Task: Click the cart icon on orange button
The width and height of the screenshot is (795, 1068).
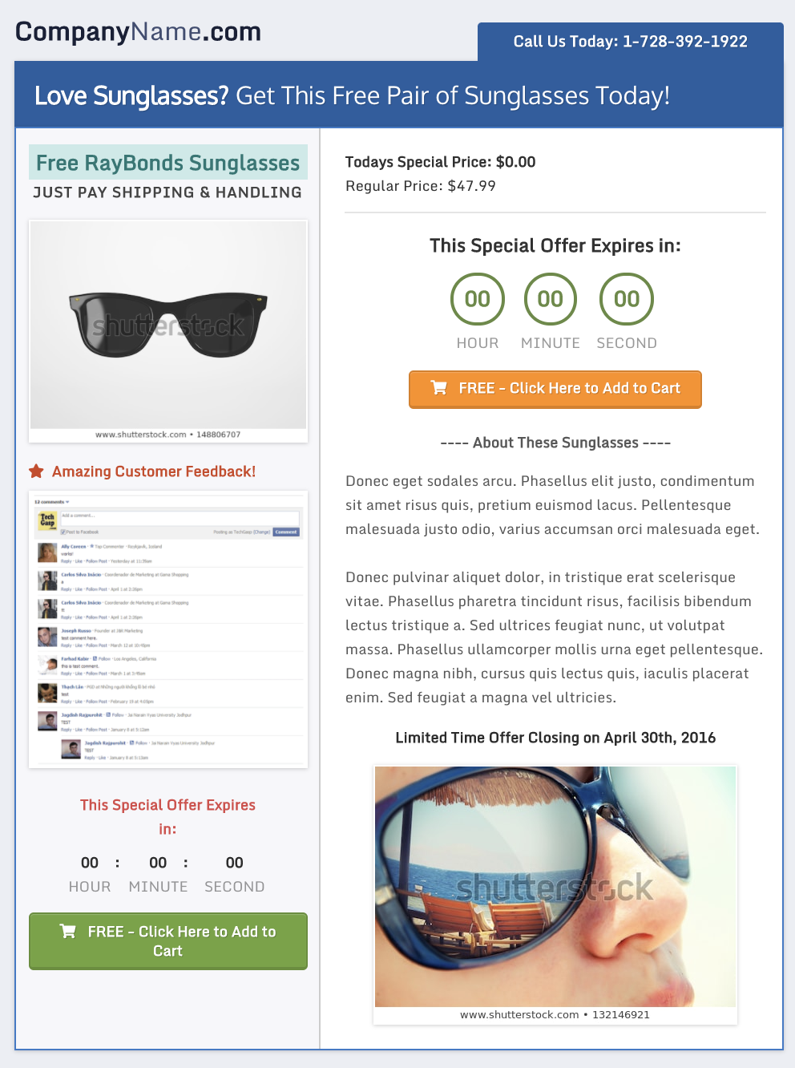Action: click(x=439, y=388)
